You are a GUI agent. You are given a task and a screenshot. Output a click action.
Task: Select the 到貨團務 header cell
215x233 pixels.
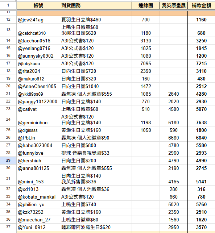tap(96, 5)
